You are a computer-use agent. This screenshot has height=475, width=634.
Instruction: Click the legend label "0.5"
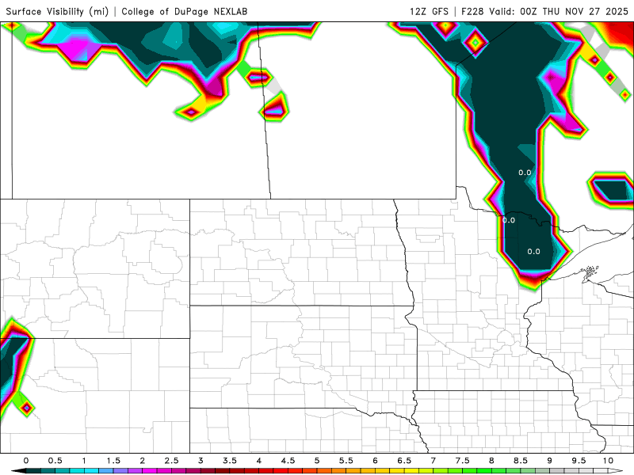coord(55,461)
